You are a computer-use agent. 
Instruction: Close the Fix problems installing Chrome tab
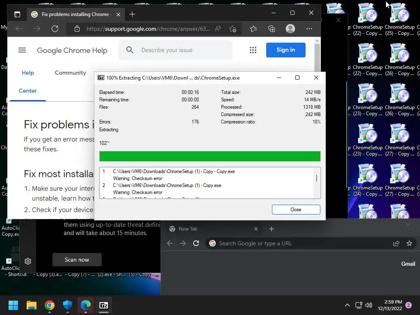pos(118,14)
